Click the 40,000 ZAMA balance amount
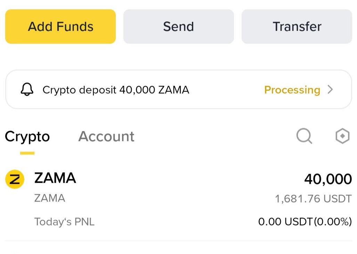This screenshot has height=254, width=357. 328,179
